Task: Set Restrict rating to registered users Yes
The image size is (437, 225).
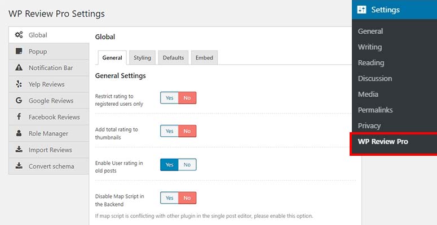Action: pyautogui.click(x=170, y=98)
